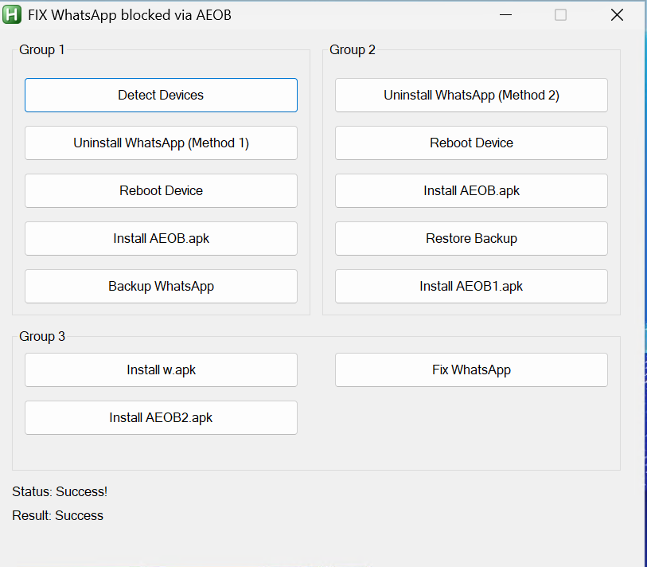Image resolution: width=647 pixels, height=567 pixels.
Task: Run Uninstall WhatsApp (Method 2)
Action: point(471,95)
